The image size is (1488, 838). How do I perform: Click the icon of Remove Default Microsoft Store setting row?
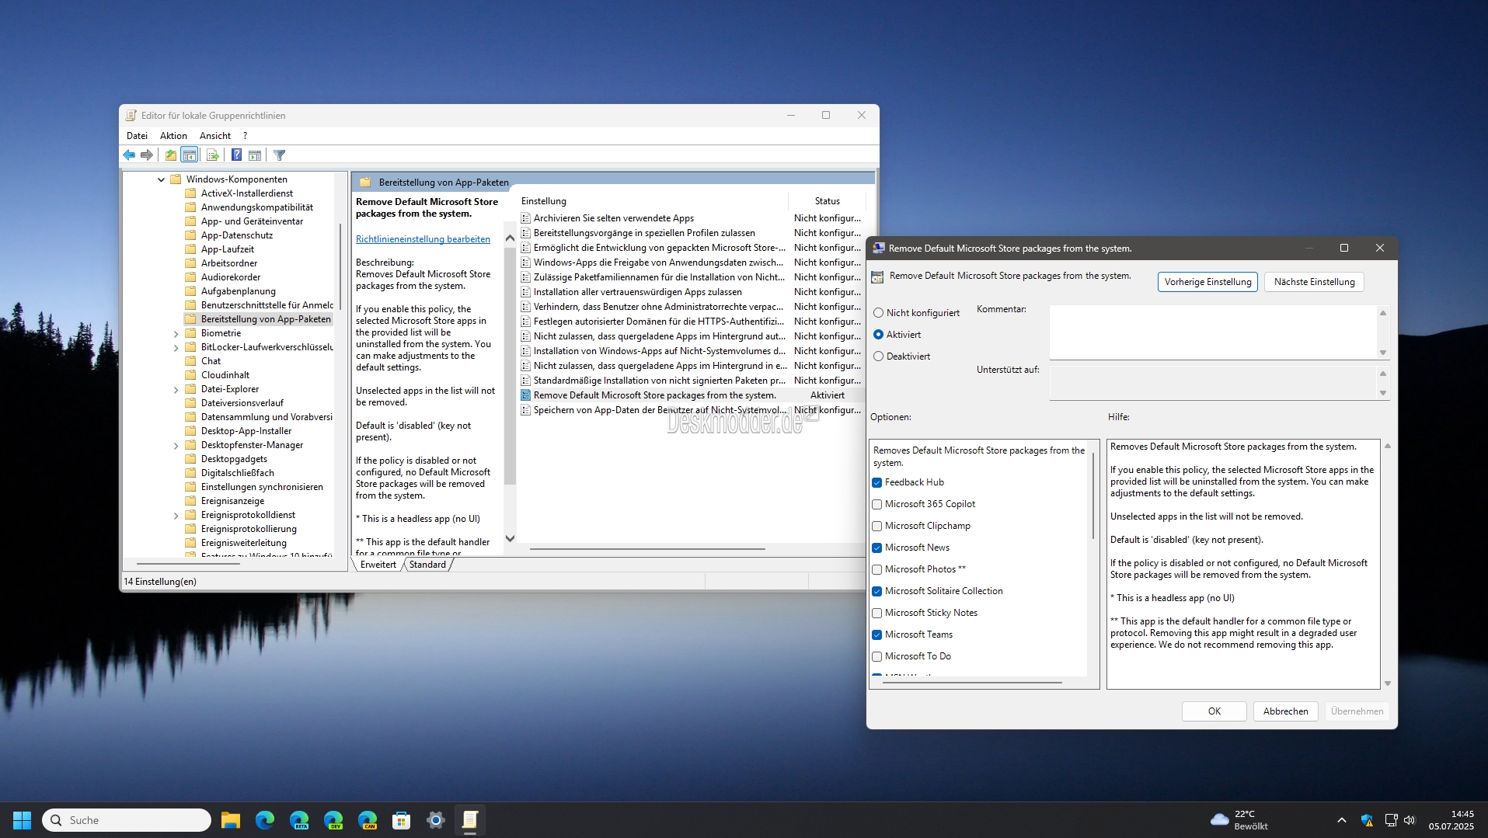[x=526, y=395]
